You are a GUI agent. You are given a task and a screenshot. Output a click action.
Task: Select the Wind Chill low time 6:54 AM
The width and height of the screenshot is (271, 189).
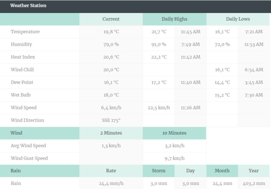point(254,70)
